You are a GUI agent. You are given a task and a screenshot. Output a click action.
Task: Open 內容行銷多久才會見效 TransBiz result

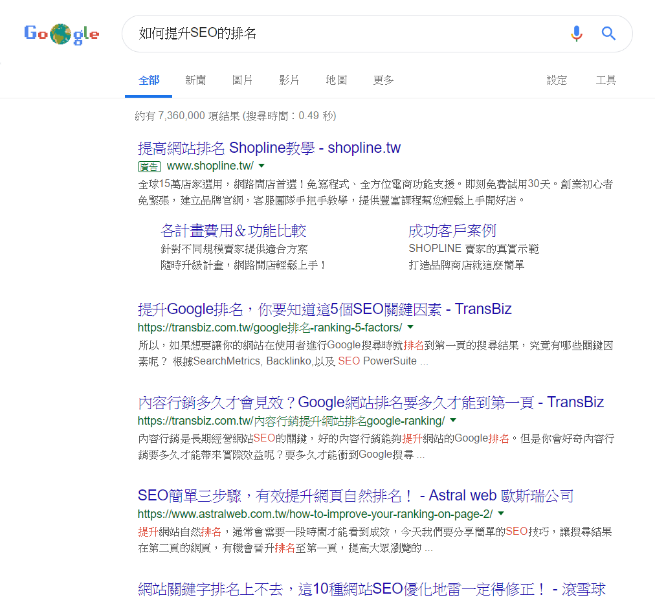[x=371, y=402]
